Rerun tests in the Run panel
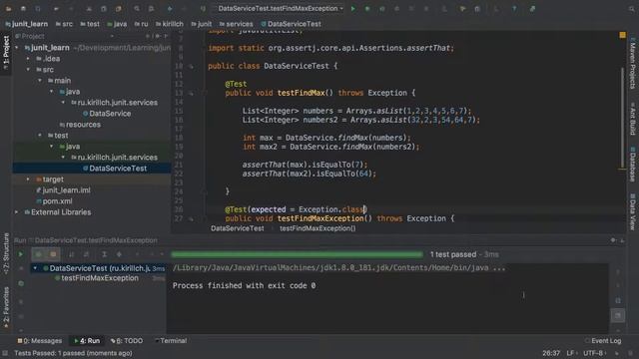The height and width of the screenshot is (359, 639). coord(20,254)
